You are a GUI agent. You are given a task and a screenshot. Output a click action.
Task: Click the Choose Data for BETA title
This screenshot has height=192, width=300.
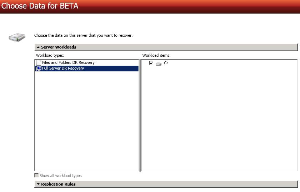tap(40, 6)
